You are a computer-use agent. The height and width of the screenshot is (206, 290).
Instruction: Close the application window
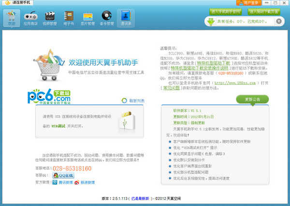(x=284, y=3)
